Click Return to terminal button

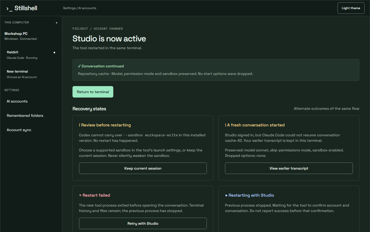point(93,92)
